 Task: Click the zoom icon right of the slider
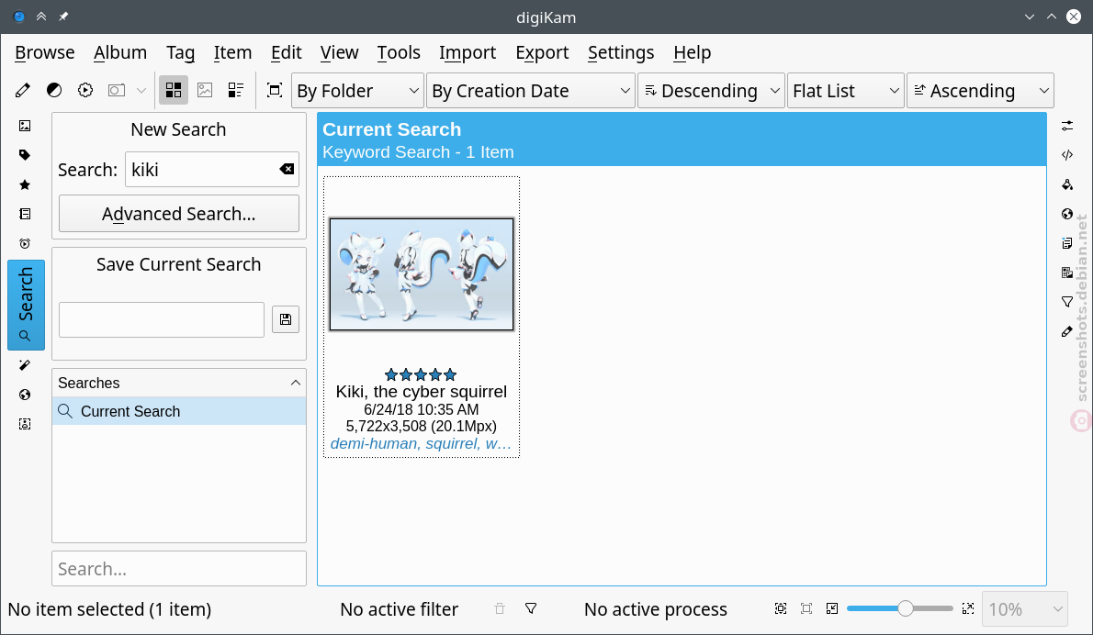pos(968,609)
